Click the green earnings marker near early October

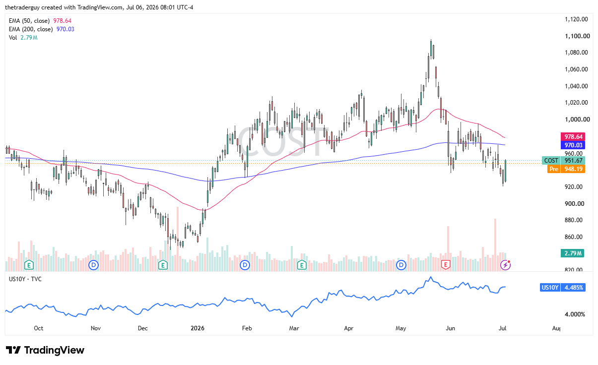(x=29, y=265)
